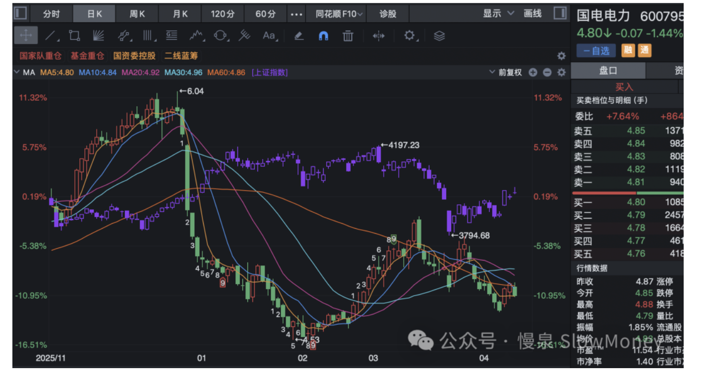Toggle the blue magnet snap tool

(x=323, y=36)
